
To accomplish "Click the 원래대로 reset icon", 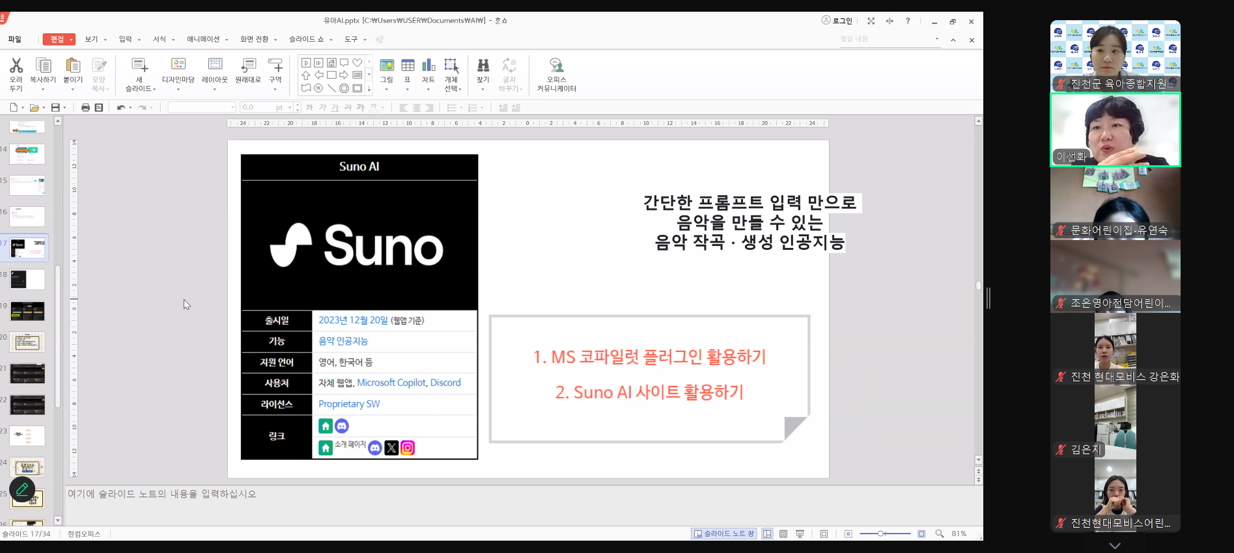I will [x=248, y=65].
